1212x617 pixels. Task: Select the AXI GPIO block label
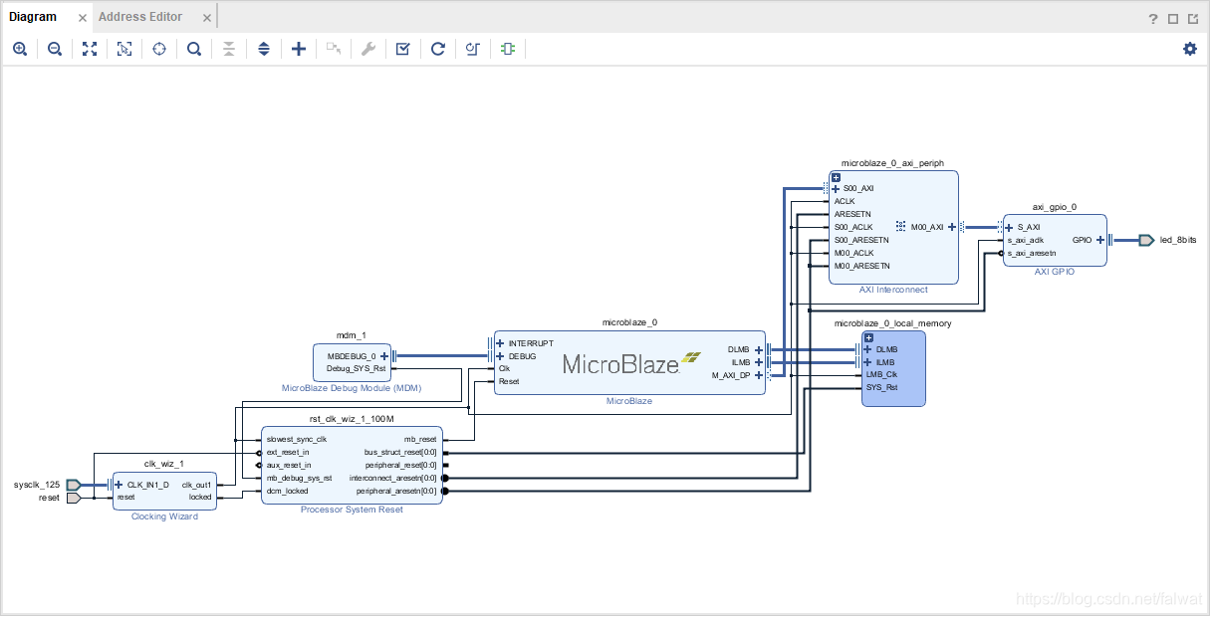click(1054, 271)
